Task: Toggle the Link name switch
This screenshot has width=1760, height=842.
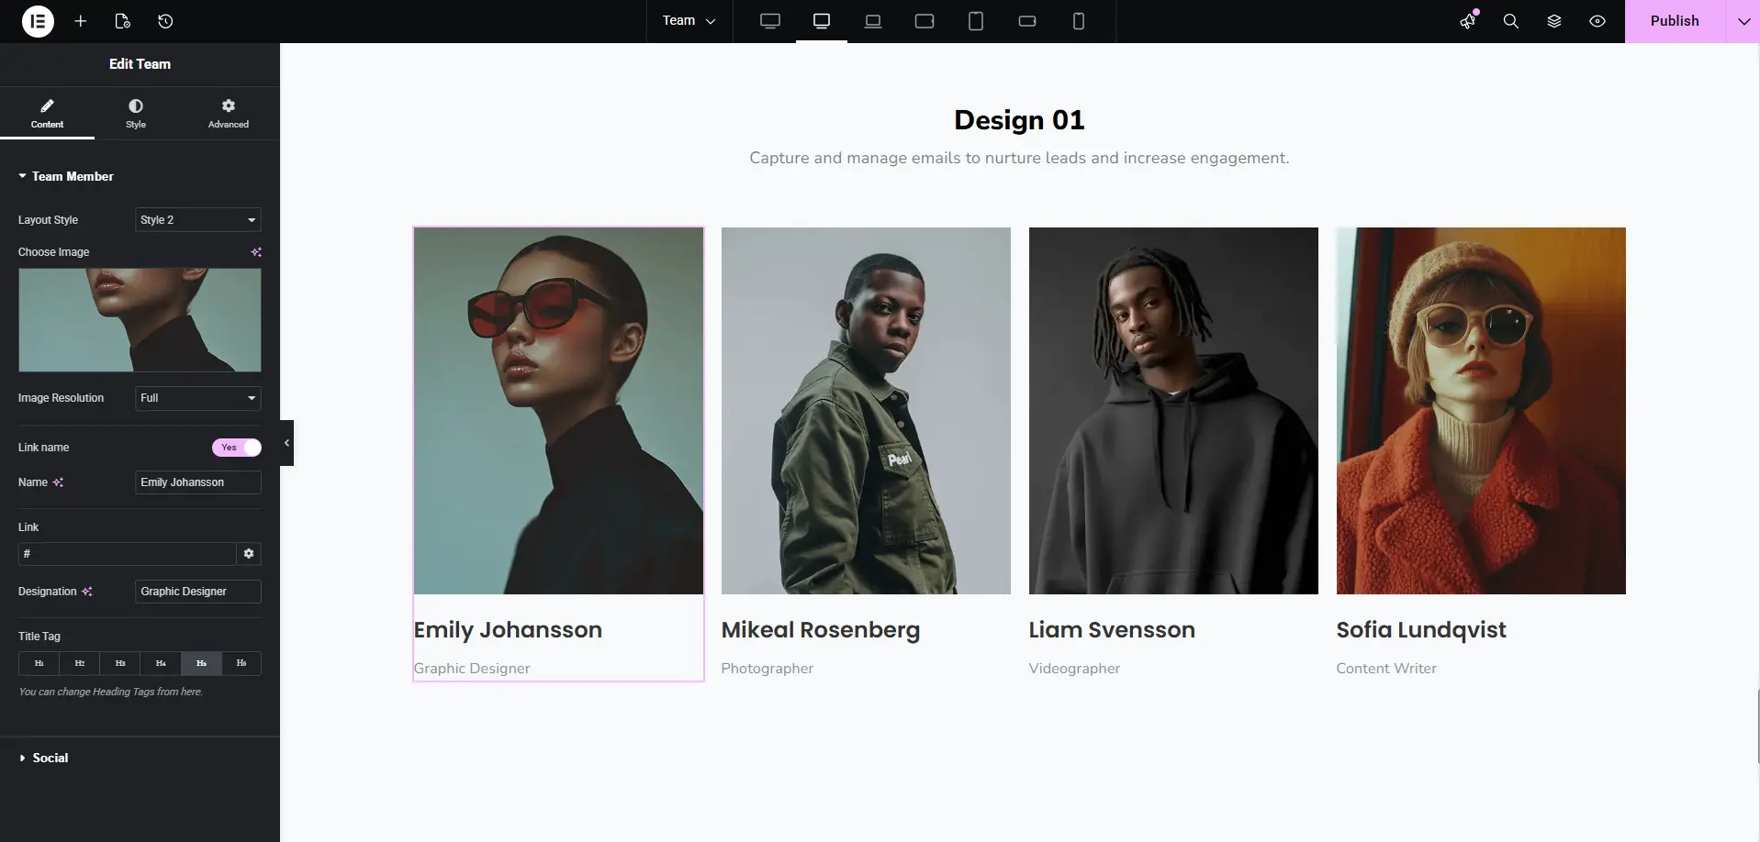Action: (x=237, y=448)
